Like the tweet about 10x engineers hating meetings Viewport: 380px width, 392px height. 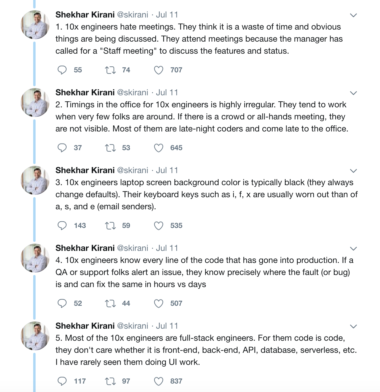[x=159, y=70]
